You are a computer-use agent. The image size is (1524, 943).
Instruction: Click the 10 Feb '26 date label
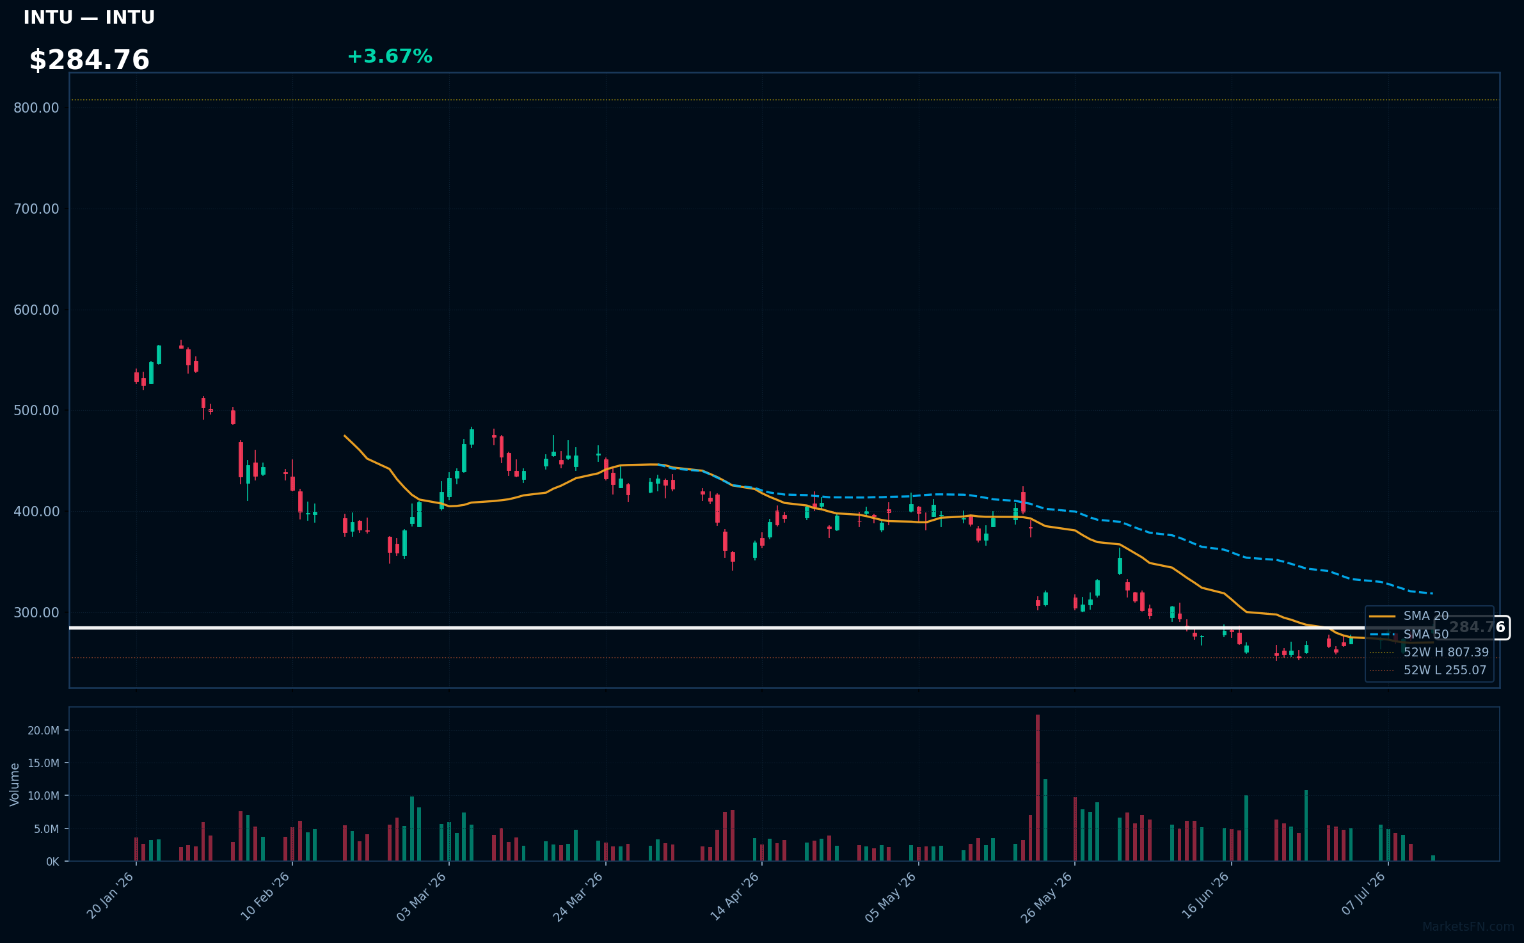266,896
